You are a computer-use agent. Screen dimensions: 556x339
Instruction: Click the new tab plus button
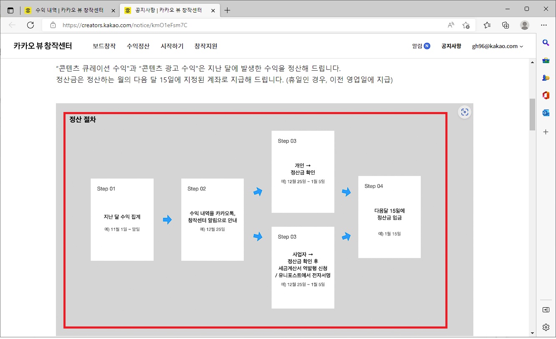coord(227,10)
